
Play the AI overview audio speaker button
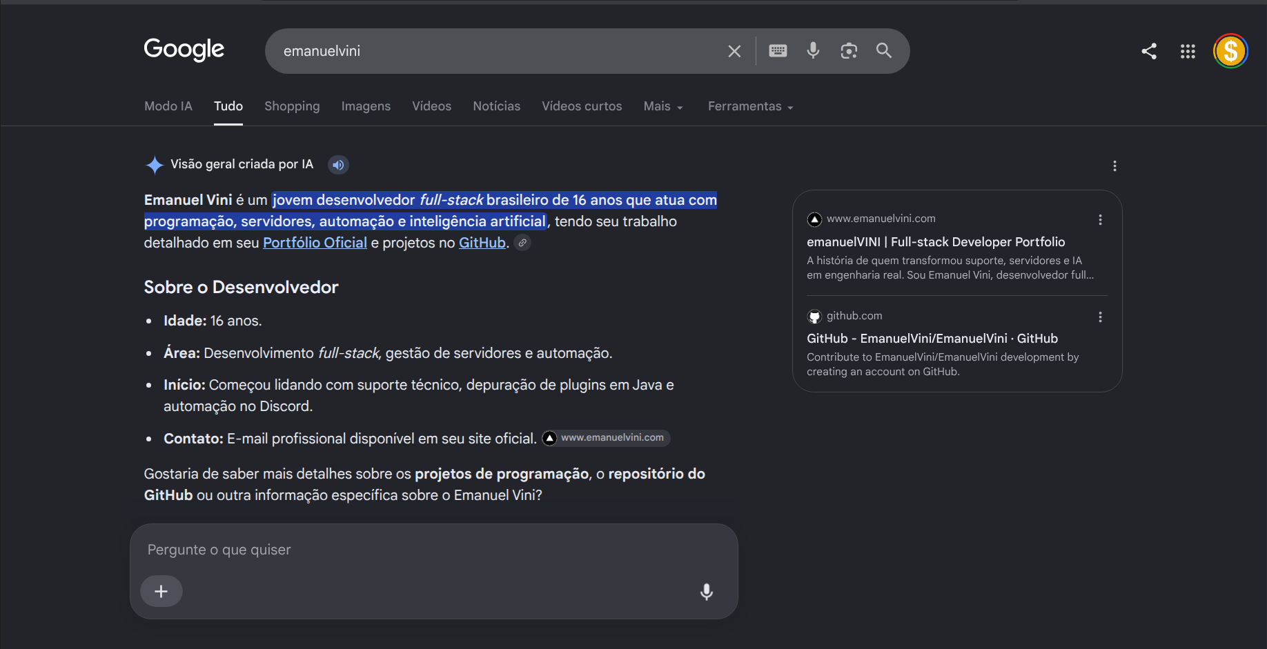point(338,165)
